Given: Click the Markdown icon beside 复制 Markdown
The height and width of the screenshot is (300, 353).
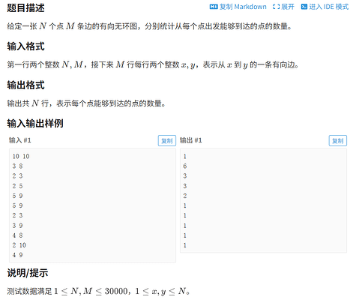Looking at the screenshot, I should tap(214, 7).
